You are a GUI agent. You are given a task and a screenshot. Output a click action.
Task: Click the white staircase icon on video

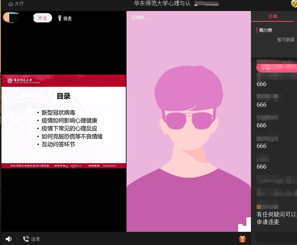pyautogui.click(x=244, y=224)
